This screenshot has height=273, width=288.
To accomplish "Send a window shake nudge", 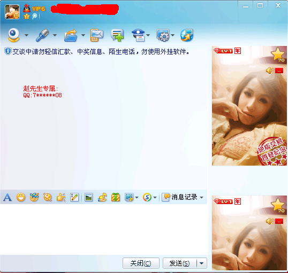I will pos(48,197).
